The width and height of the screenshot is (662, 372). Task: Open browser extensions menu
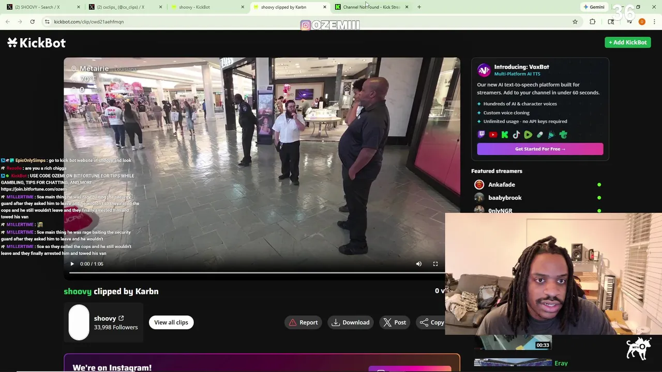pyautogui.click(x=593, y=22)
